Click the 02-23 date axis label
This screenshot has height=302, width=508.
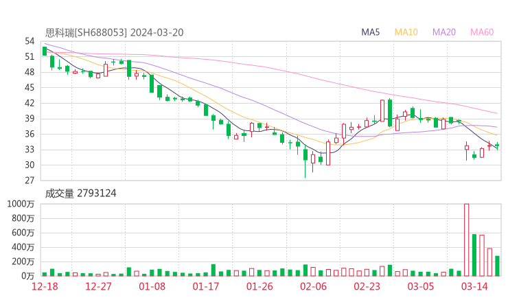point(367,286)
